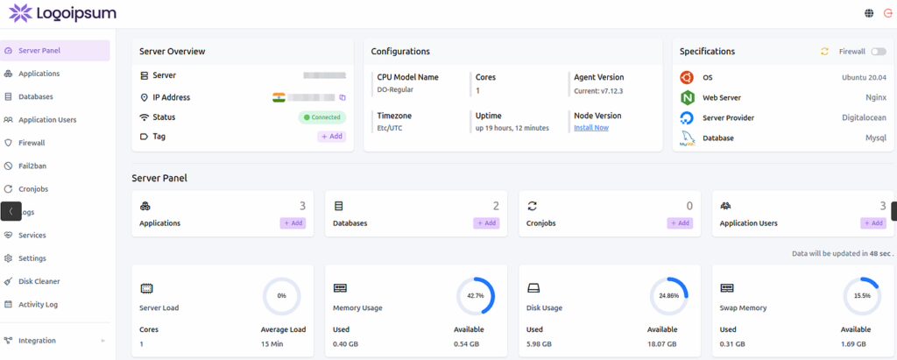Viewport: 897px width, 360px height.
Task: Open Fail2ban from the sidebar
Action: (34, 166)
